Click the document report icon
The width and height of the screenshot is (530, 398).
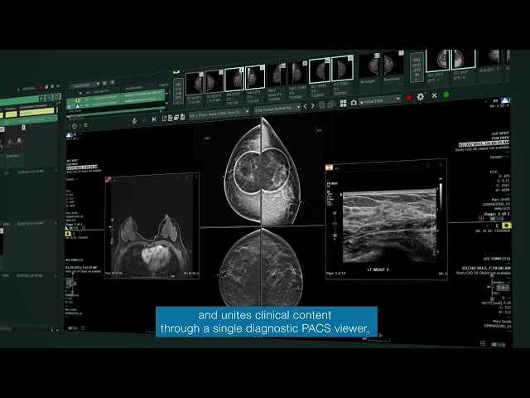[x=182, y=117]
